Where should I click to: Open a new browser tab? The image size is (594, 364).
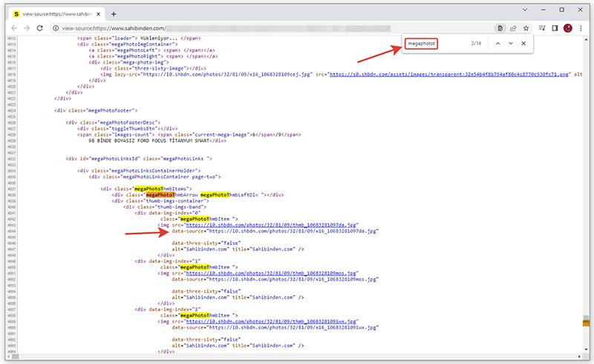coord(114,13)
